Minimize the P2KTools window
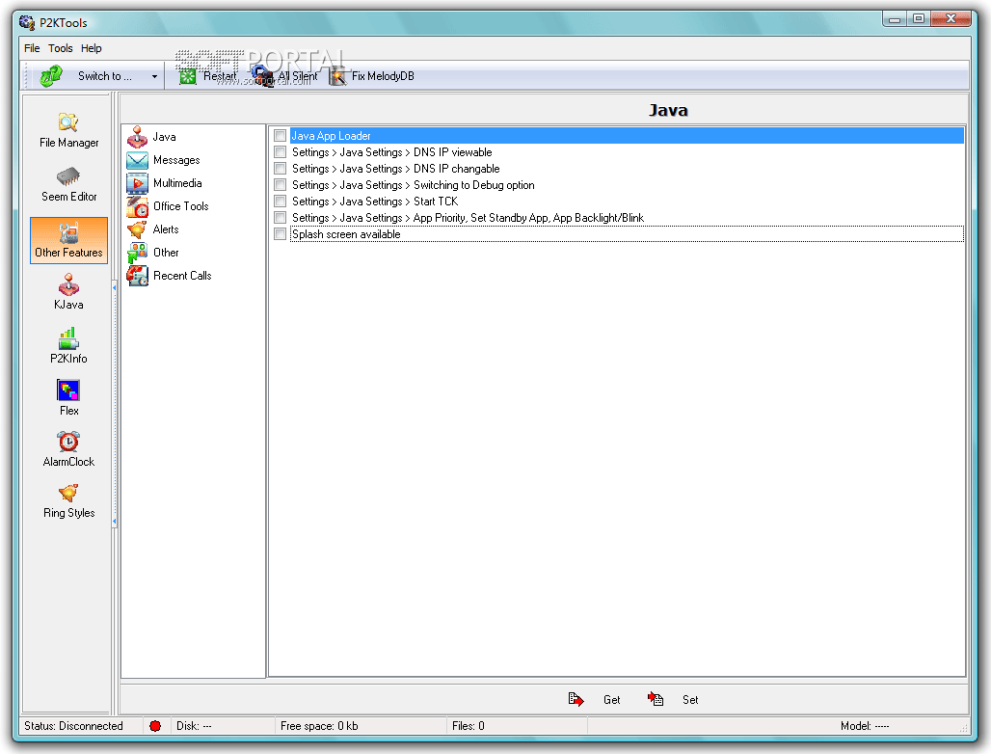991x754 pixels. pyautogui.click(x=895, y=19)
